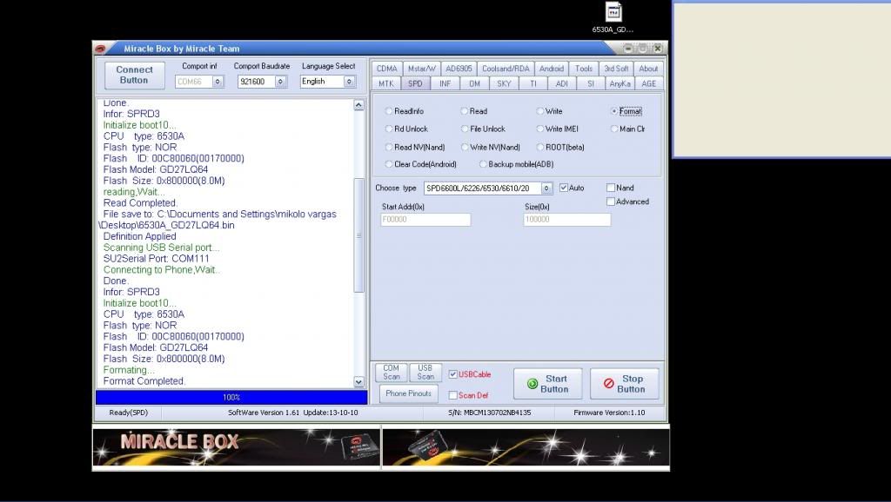Click the Connect Button
891x502 pixels.
pos(134,75)
